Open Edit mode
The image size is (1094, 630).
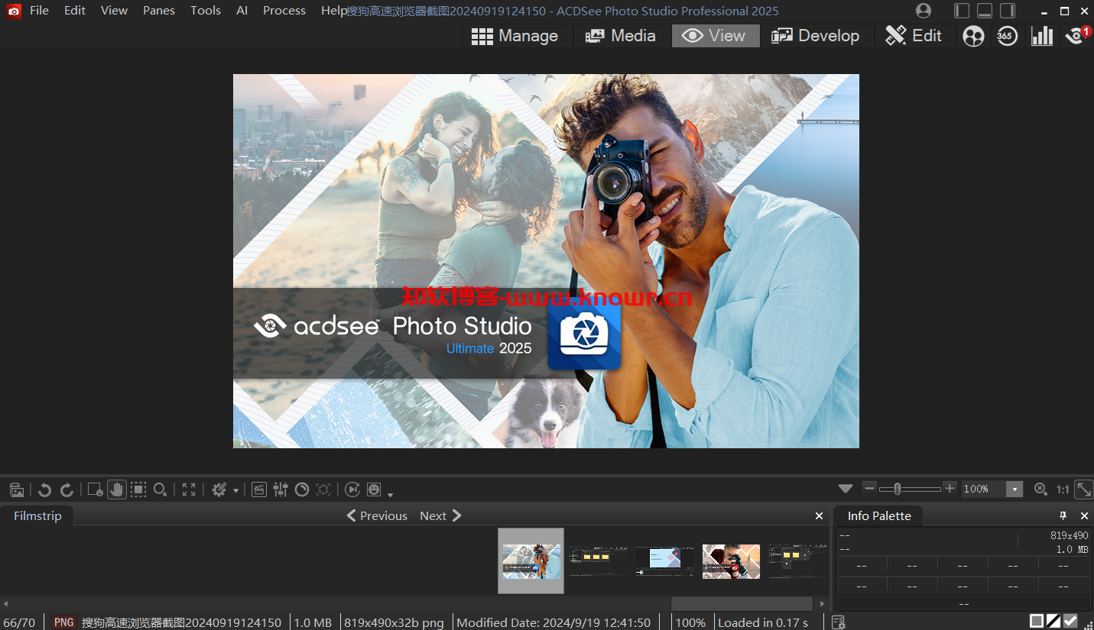[x=914, y=36]
